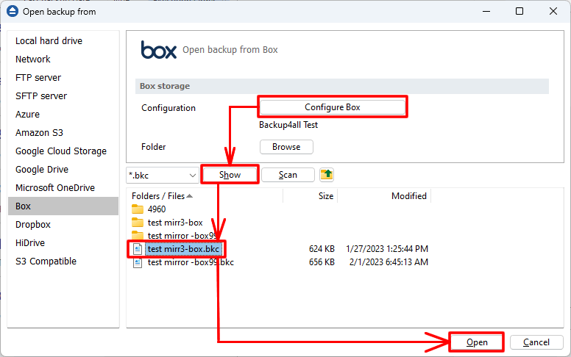Close the Open backup from window

point(553,11)
